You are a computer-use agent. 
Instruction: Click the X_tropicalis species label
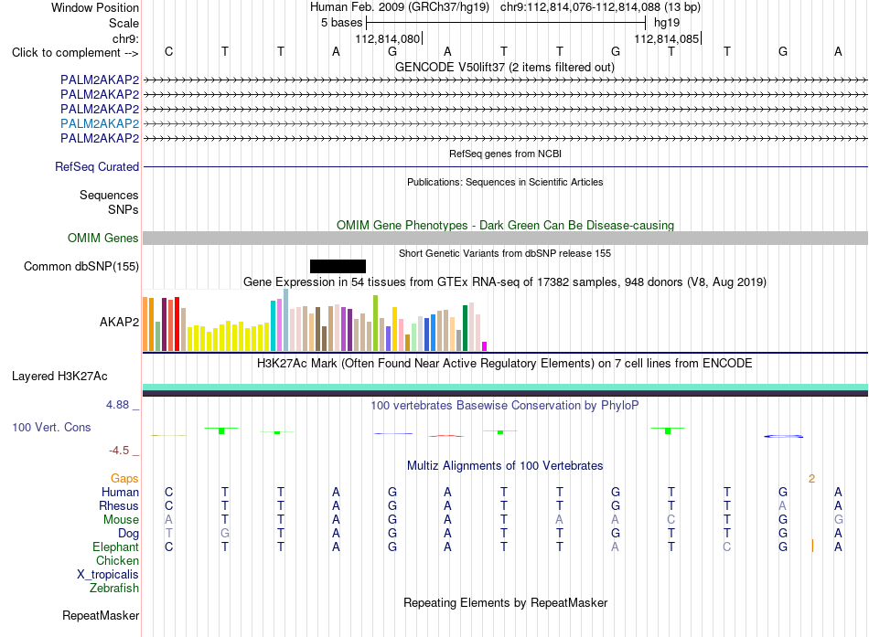click(108, 575)
